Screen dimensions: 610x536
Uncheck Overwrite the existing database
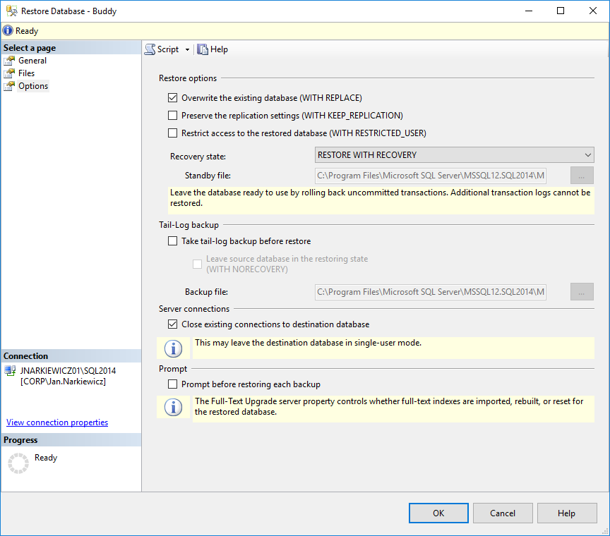coord(172,97)
